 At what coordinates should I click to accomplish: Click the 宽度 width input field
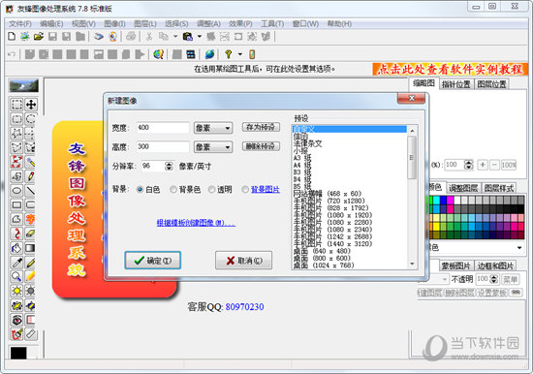[x=163, y=128]
